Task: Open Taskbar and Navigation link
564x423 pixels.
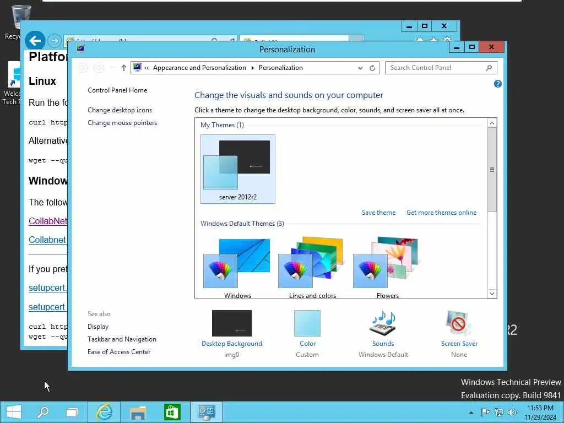Action: pos(122,339)
